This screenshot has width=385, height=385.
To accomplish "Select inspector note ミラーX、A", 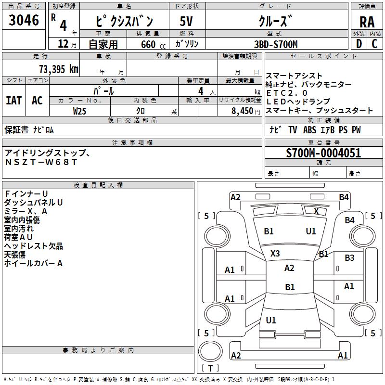I will point(26,211).
